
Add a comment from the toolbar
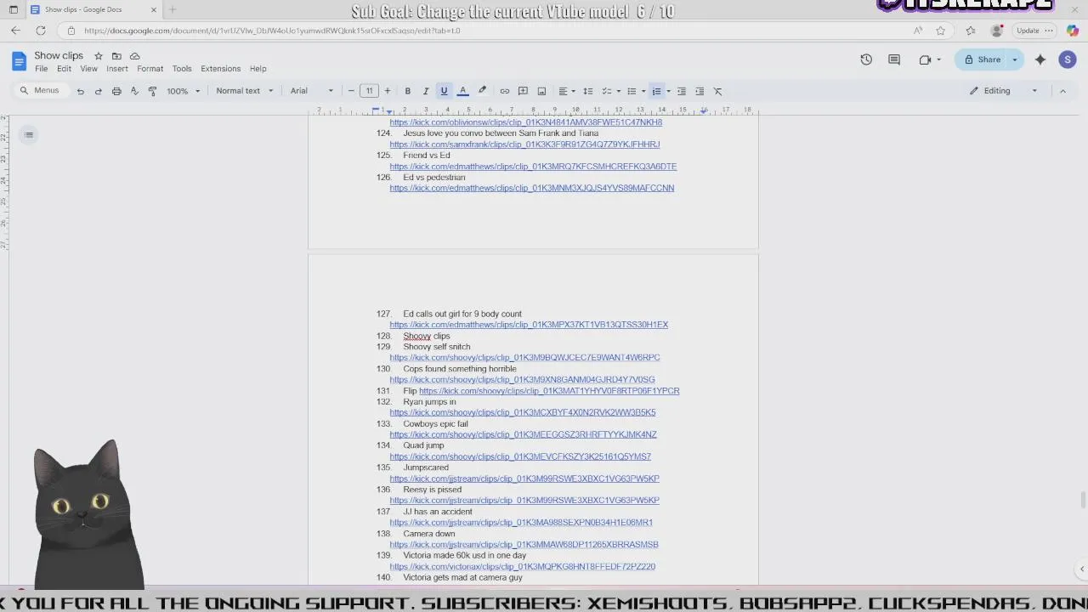click(x=523, y=91)
